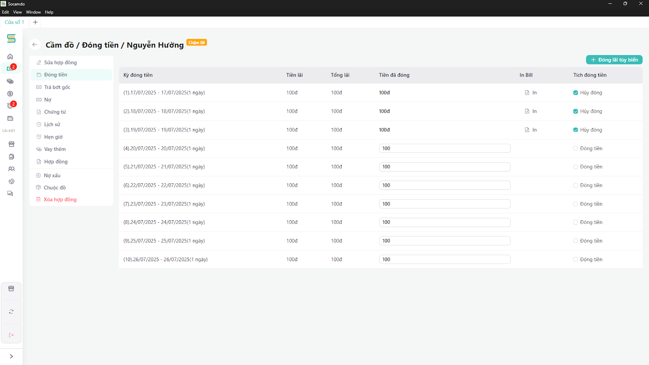Click the home icon in sidebar
The image size is (649, 365).
[10, 57]
